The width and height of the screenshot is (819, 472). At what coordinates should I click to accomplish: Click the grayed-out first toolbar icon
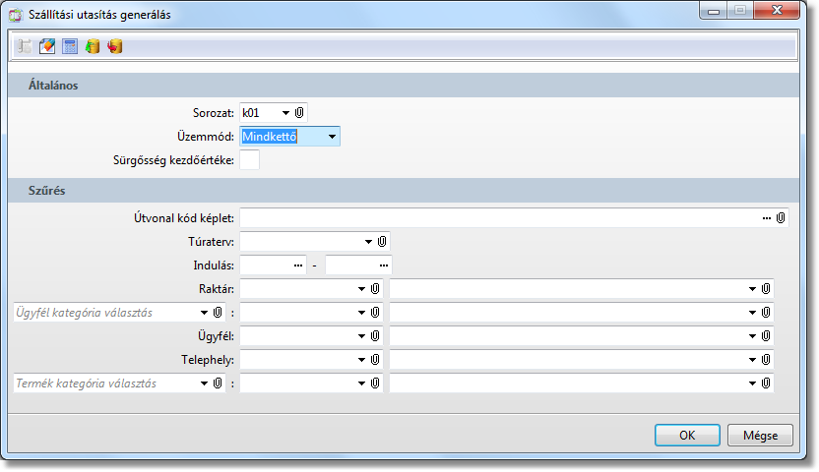pos(25,46)
